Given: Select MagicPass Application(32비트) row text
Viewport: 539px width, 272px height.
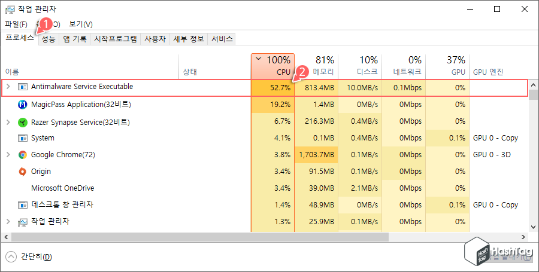Looking at the screenshot, I should click(x=81, y=104).
